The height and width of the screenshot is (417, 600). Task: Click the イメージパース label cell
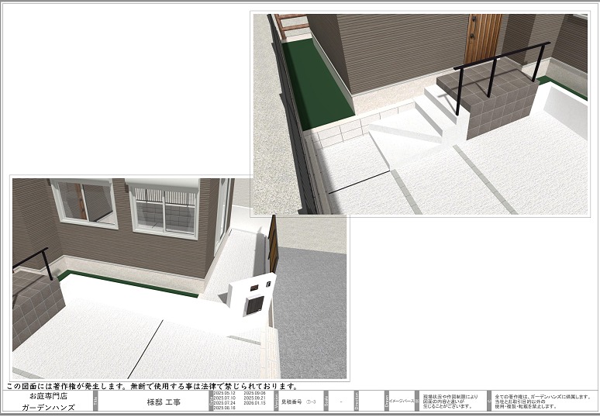point(403,401)
